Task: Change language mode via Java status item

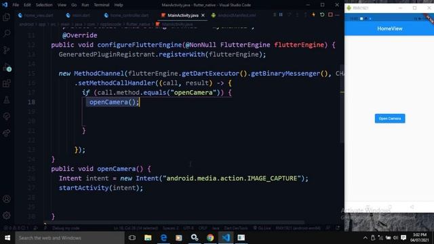Action: pos(216,228)
